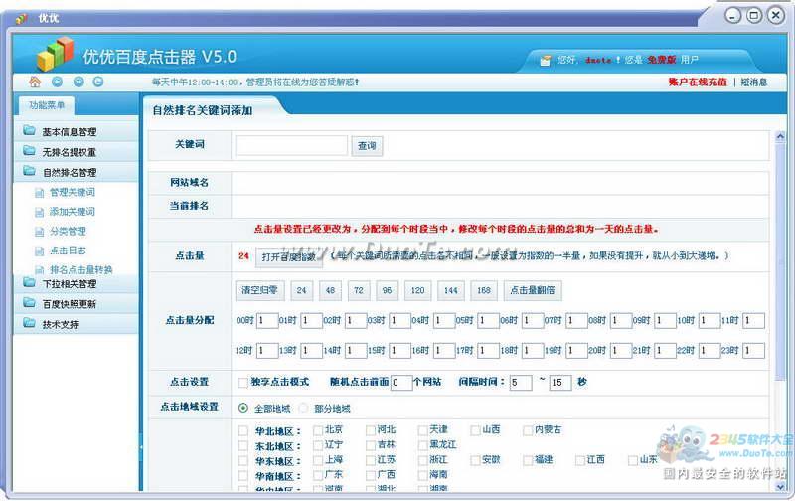Click the 23时 click count field
795x501 pixels.
(x=754, y=351)
